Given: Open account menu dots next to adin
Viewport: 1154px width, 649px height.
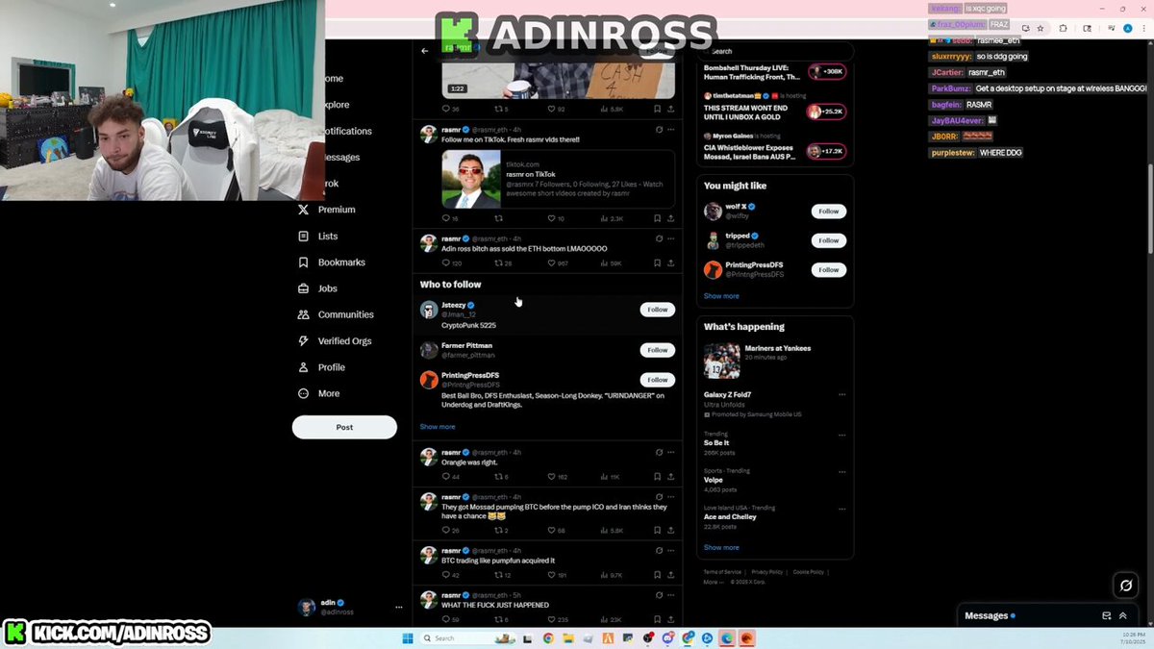Looking at the screenshot, I should coord(399,608).
